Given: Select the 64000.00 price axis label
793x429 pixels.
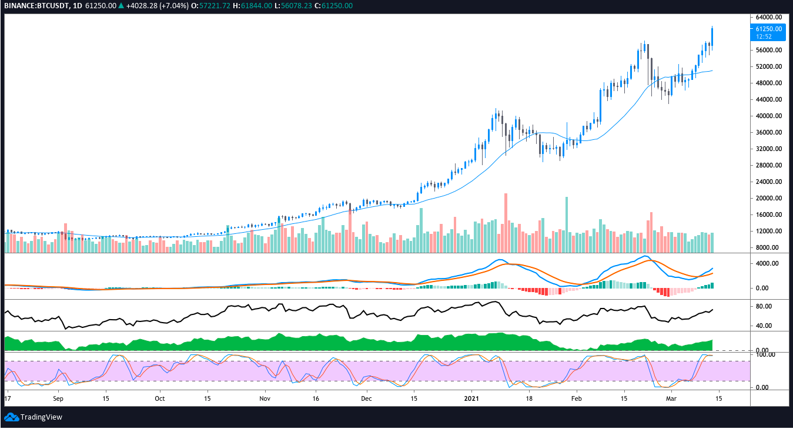Looking at the screenshot, I should [769, 17].
